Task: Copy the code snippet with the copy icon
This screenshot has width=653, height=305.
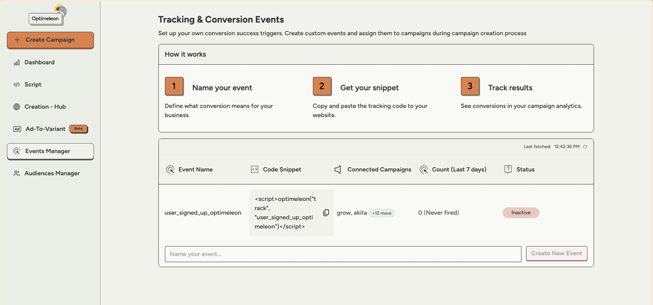Action: click(326, 213)
